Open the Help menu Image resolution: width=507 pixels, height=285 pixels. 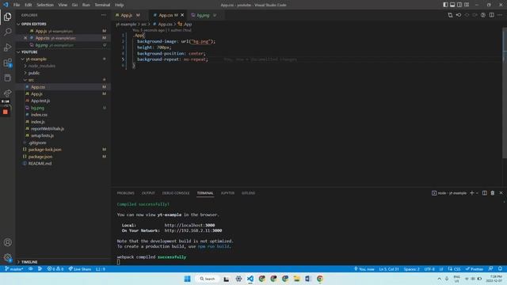(120, 5)
